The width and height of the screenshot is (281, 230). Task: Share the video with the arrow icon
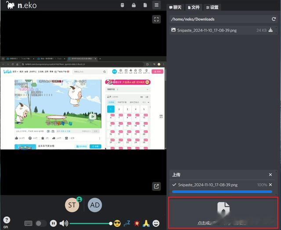pyautogui.click(x=54, y=138)
